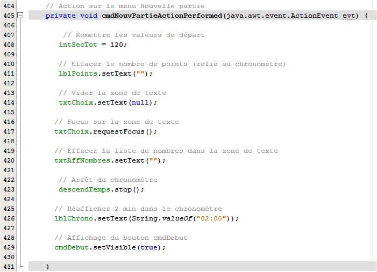Click the 'null' keyword on line 414

pos(140,102)
